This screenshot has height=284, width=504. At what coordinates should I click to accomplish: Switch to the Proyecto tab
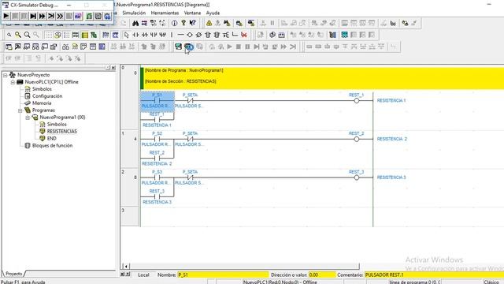[14, 274]
